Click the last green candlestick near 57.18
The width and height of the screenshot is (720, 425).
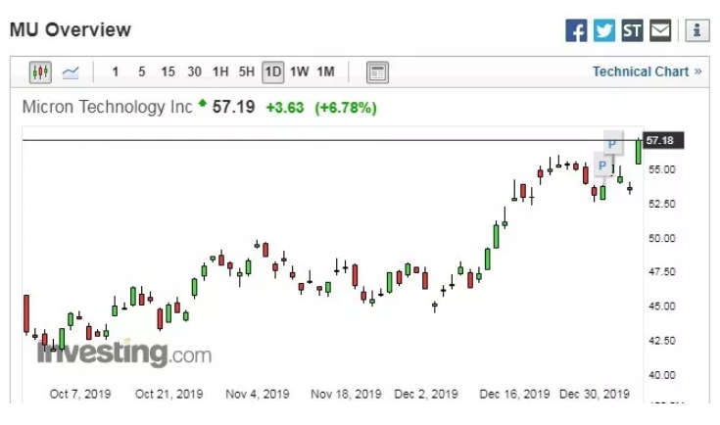click(639, 152)
